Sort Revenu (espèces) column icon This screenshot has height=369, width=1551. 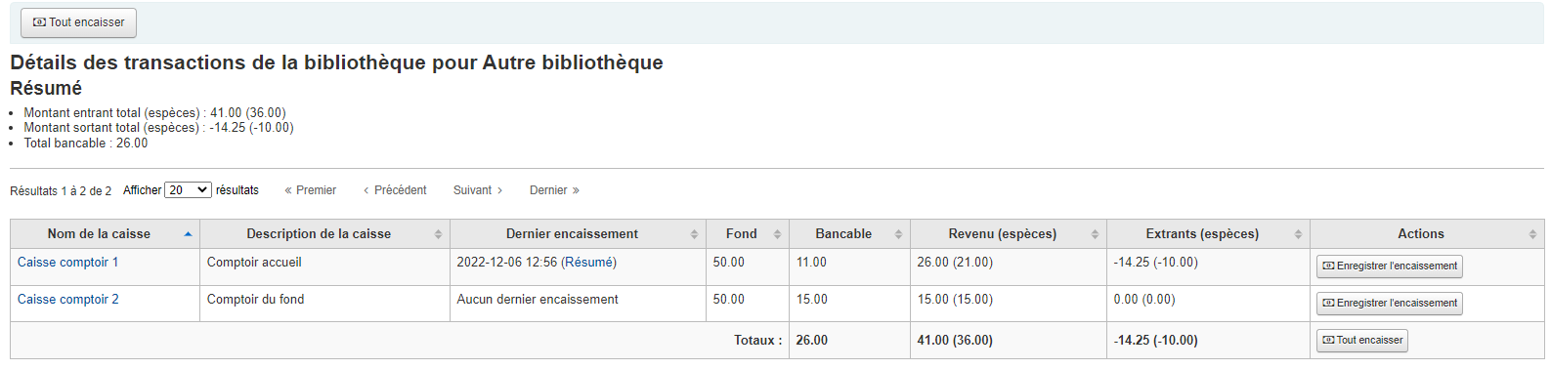tap(1095, 234)
